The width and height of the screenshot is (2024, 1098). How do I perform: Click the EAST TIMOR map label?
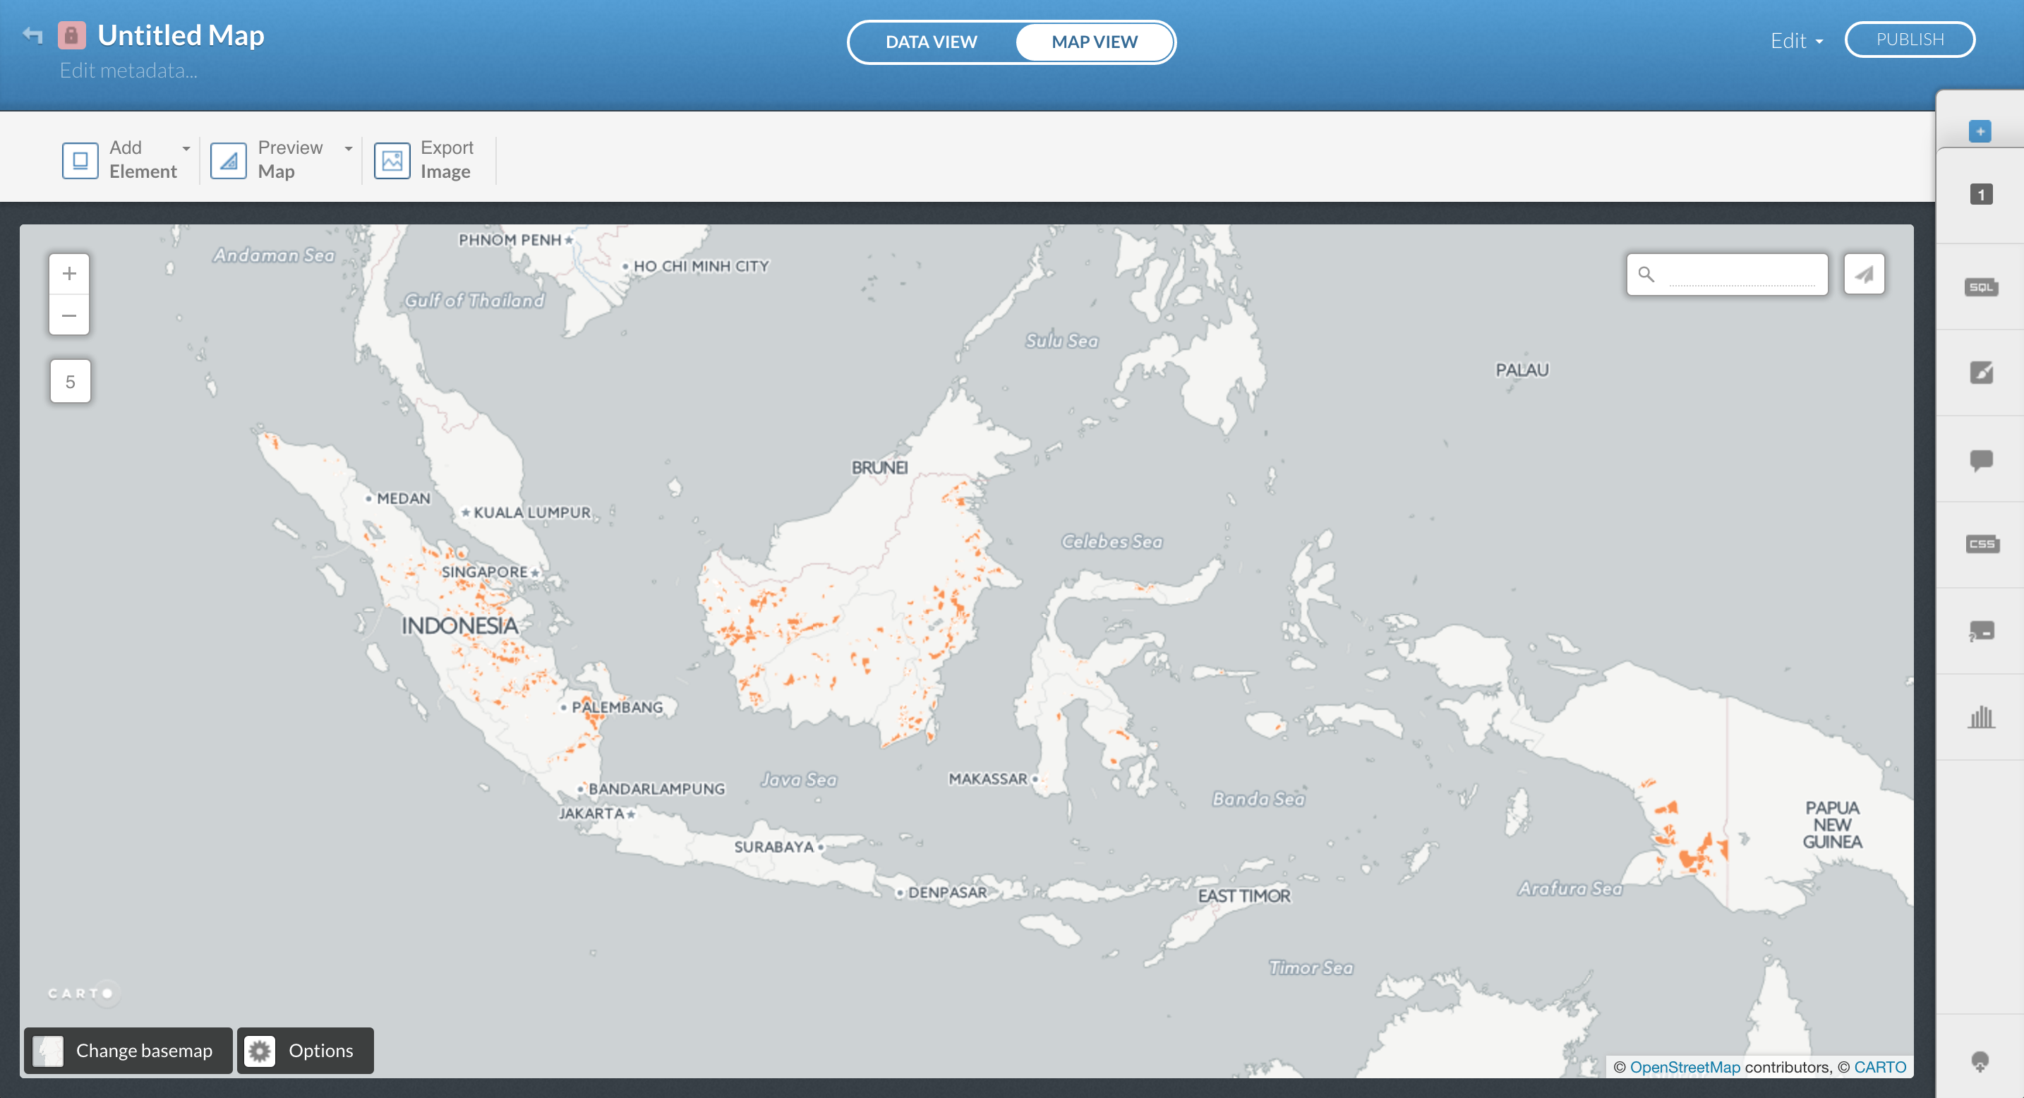[1243, 895]
